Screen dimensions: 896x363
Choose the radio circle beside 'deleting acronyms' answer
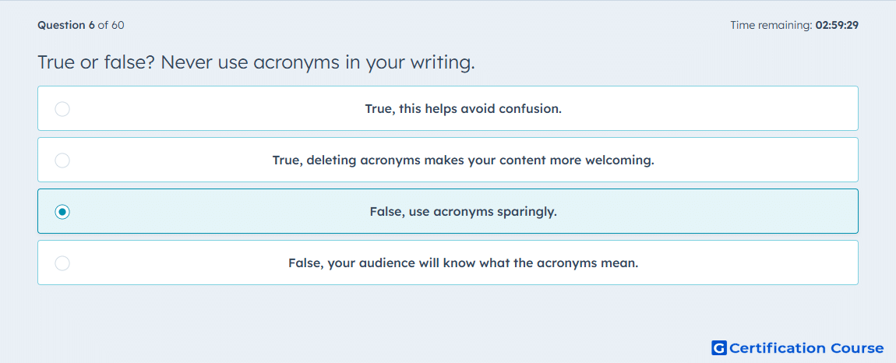pos(62,160)
